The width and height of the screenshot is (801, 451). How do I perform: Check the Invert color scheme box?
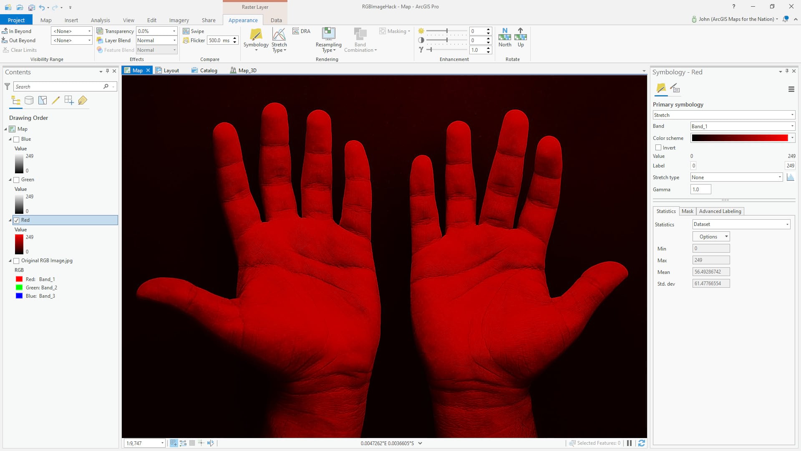[x=658, y=148]
